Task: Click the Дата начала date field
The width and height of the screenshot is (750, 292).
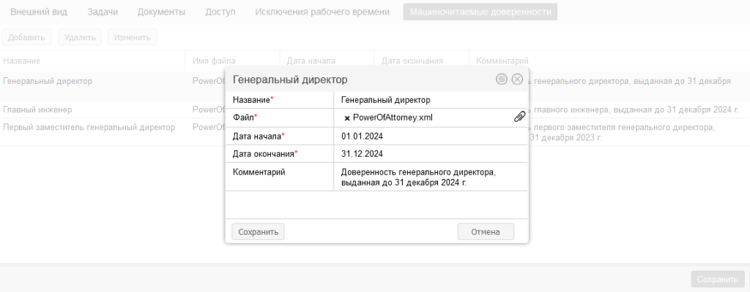Action: [x=429, y=136]
